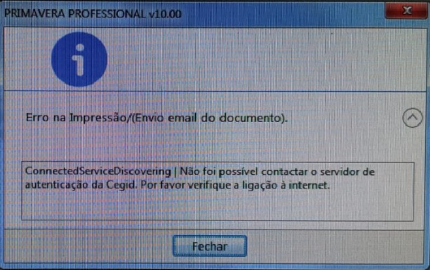Close the dialog with the Fechar button
This screenshot has width=430, height=270.
pos(209,246)
